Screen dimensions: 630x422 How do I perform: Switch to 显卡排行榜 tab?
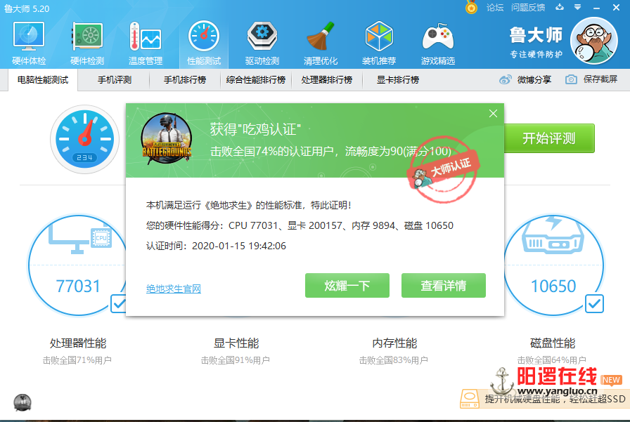[x=398, y=80]
